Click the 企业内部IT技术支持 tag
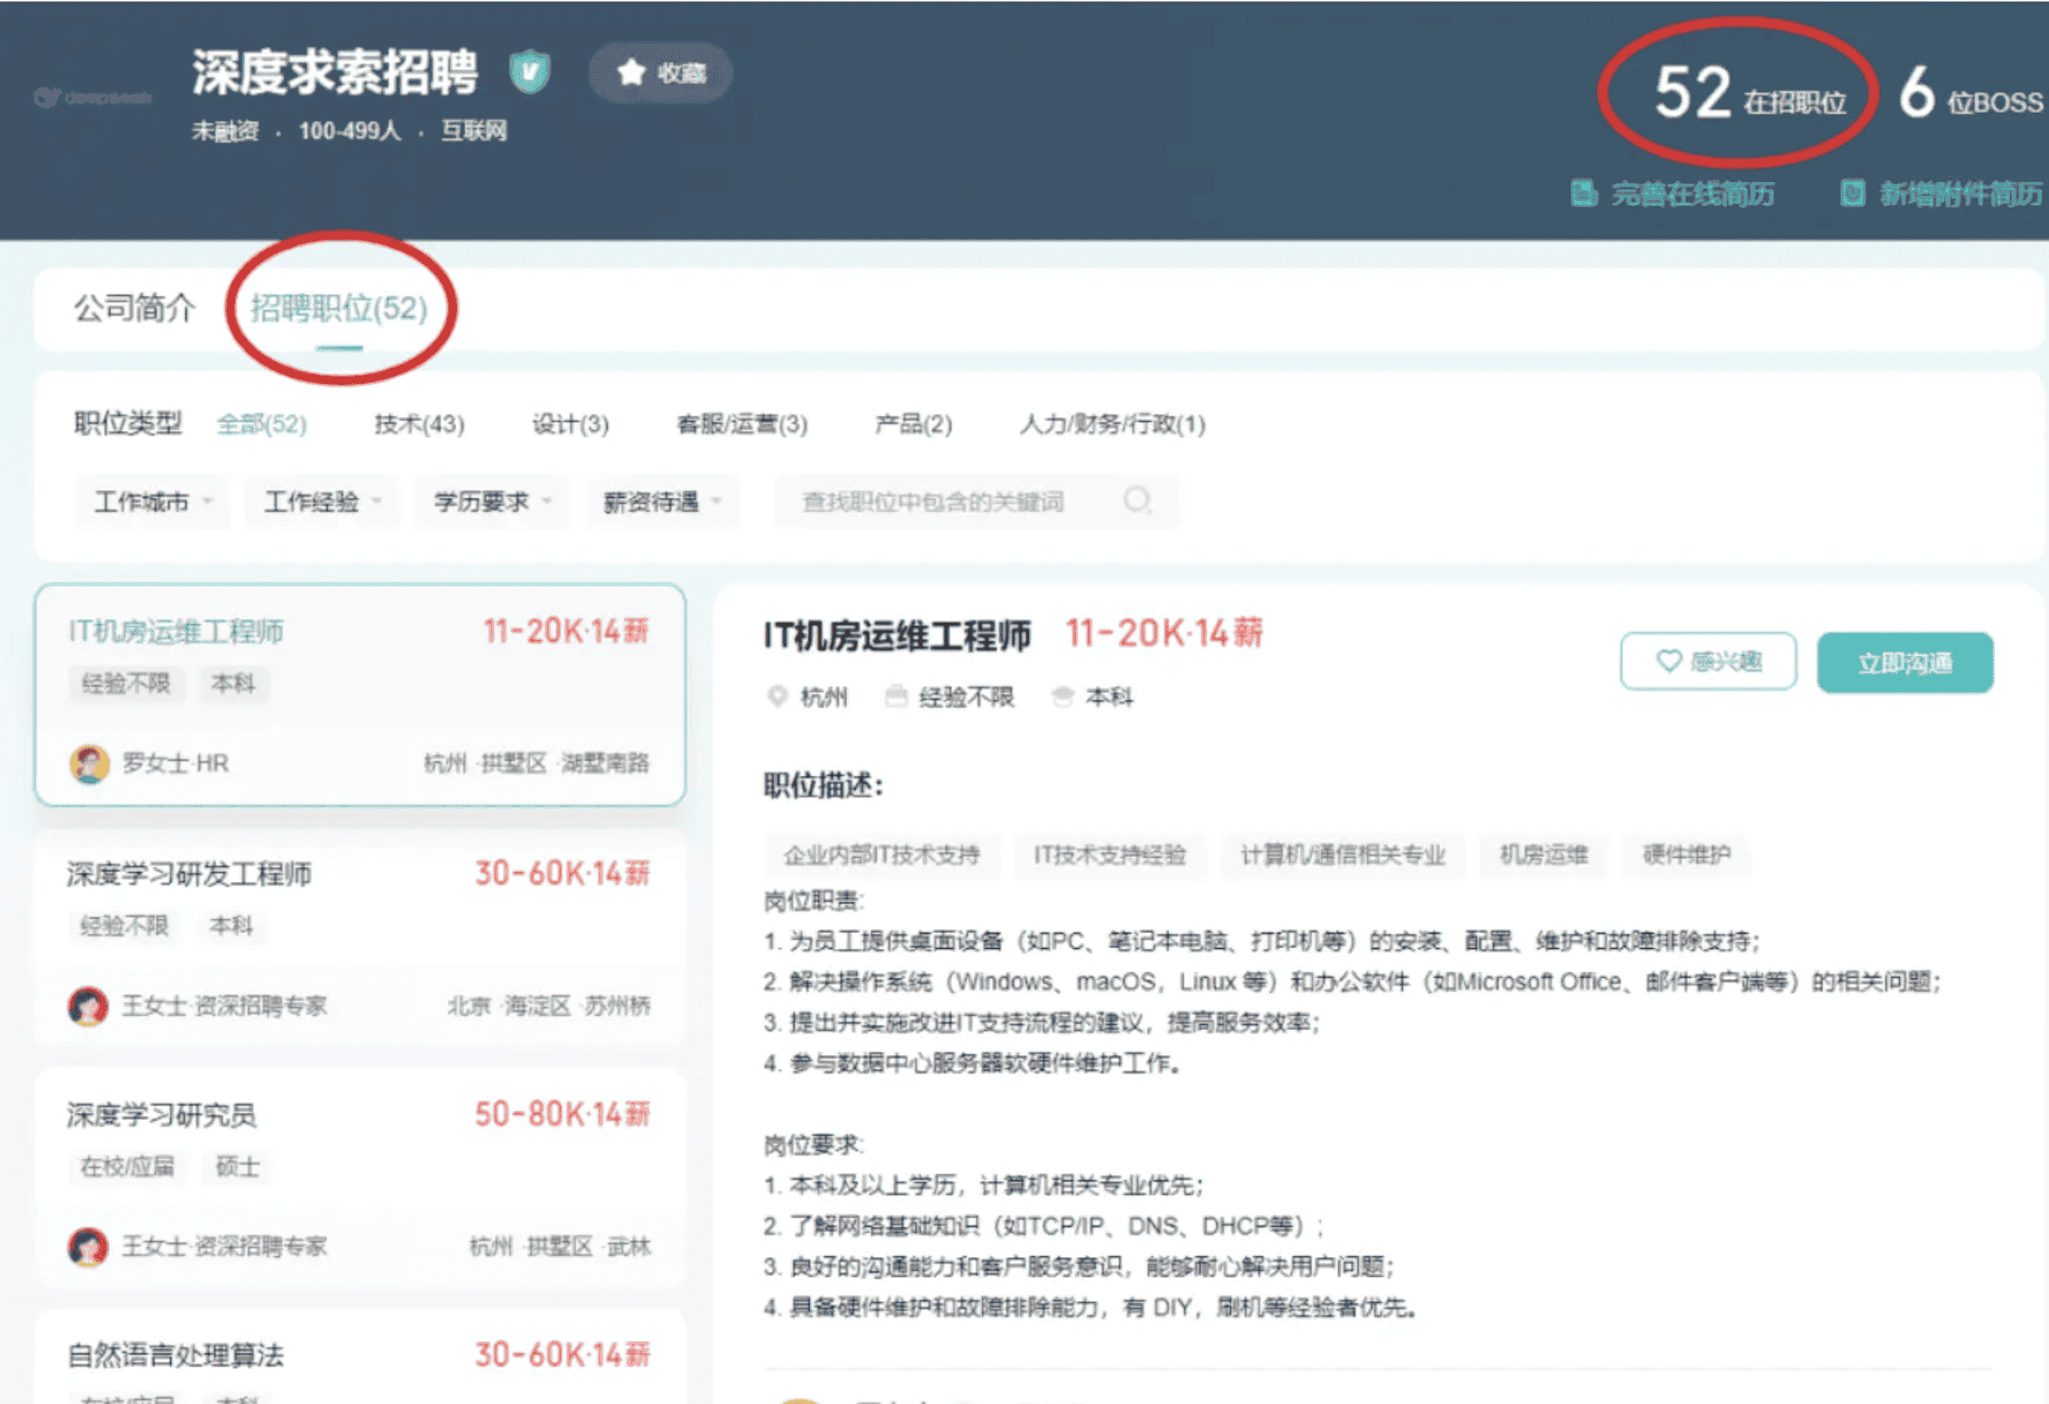Image resolution: width=2049 pixels, height=1404 pixels. coord(881,854)
